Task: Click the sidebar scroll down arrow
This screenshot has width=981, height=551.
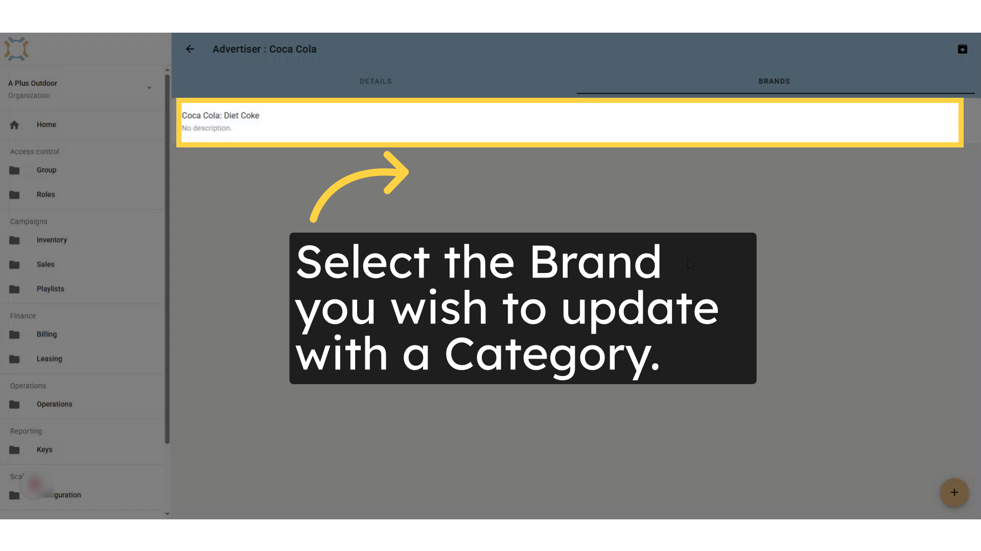Action: point(167,514)
